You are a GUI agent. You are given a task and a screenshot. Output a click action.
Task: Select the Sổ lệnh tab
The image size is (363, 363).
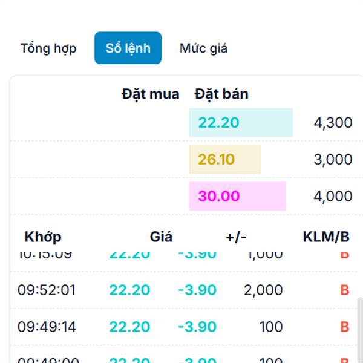128,48
